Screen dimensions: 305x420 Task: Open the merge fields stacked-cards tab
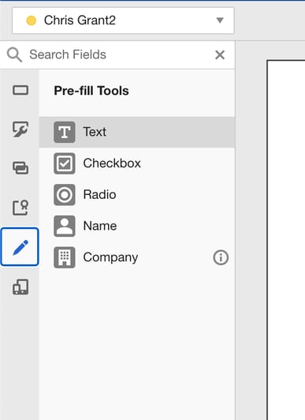(x=20, y=168)
